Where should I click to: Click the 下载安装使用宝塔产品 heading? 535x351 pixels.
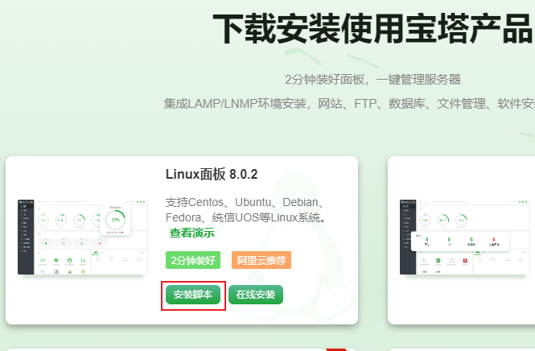(373, 29)
